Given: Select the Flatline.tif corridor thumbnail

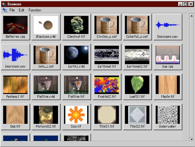Looking at the screenshot, I should pyautogui.click(x=76, y=85).
